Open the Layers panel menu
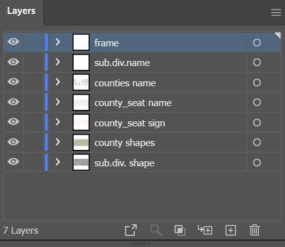This screenshot has height=247, width=285. click(x=276, y=13)
